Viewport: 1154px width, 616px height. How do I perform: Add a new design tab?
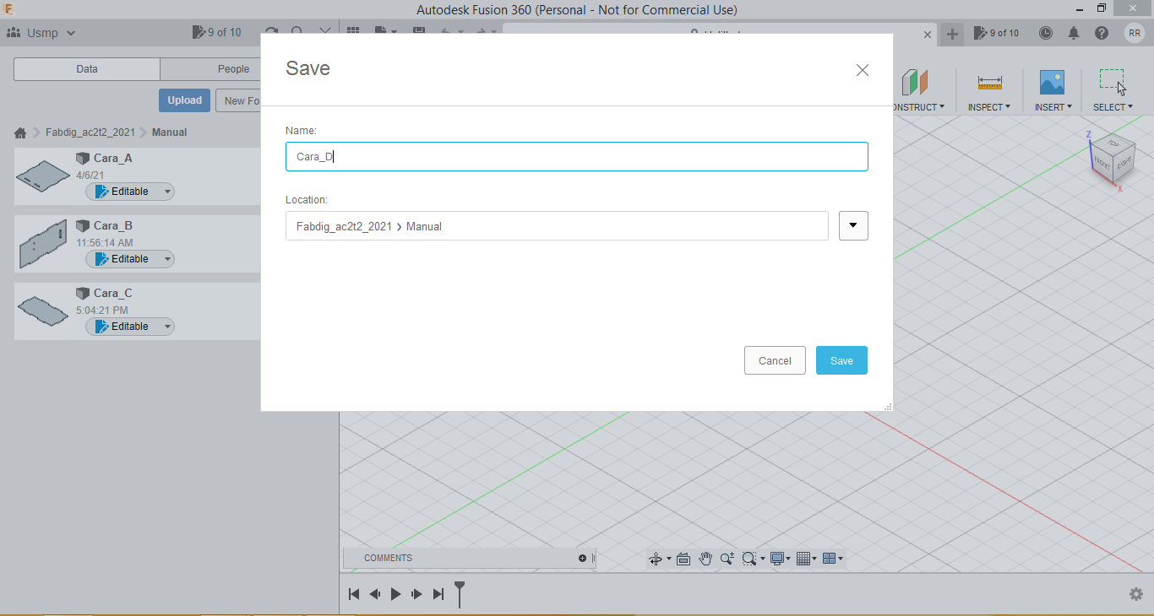(952, 34)
